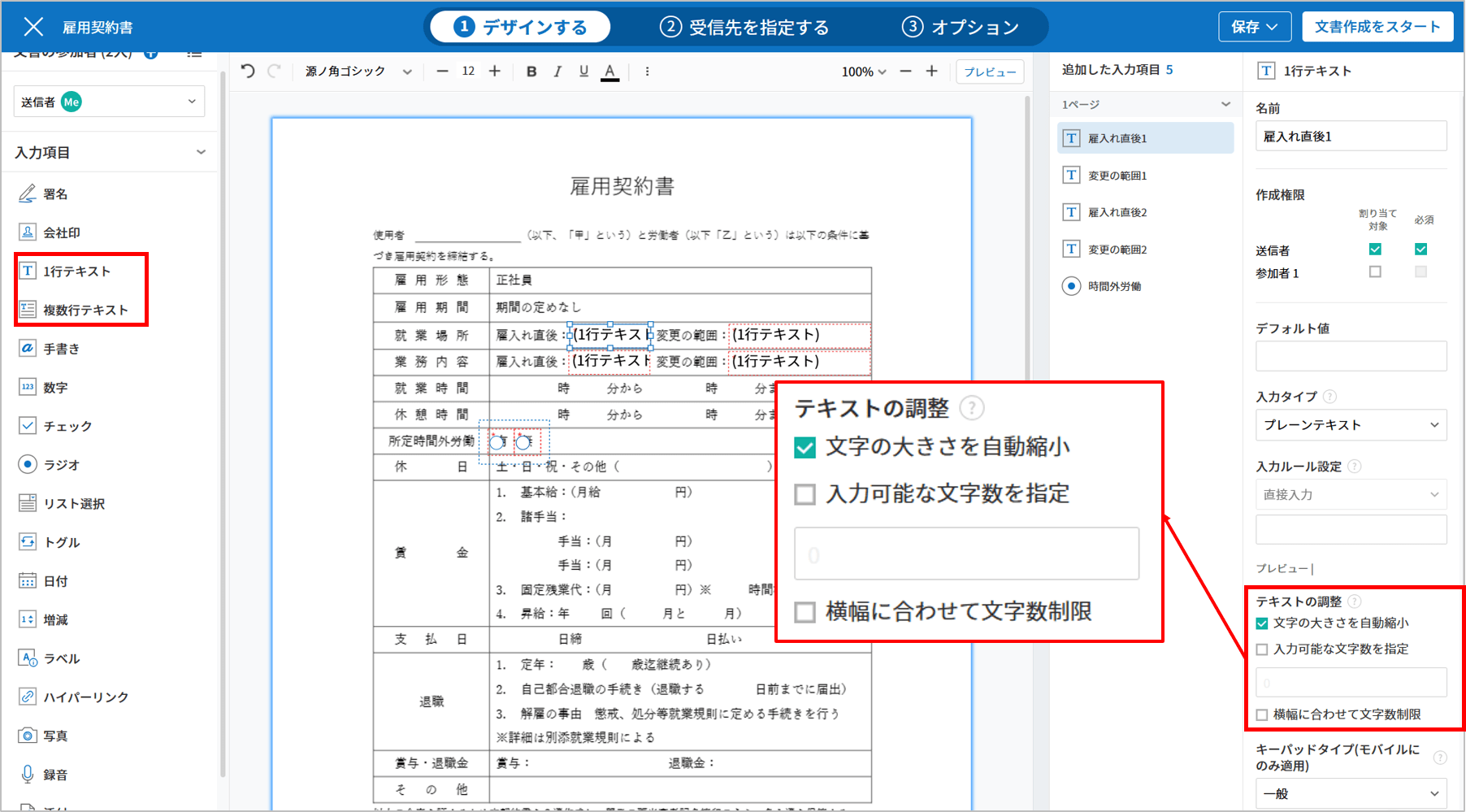Select the hyperlink (ハイパーリンク) item

click(x=85, y=697)
